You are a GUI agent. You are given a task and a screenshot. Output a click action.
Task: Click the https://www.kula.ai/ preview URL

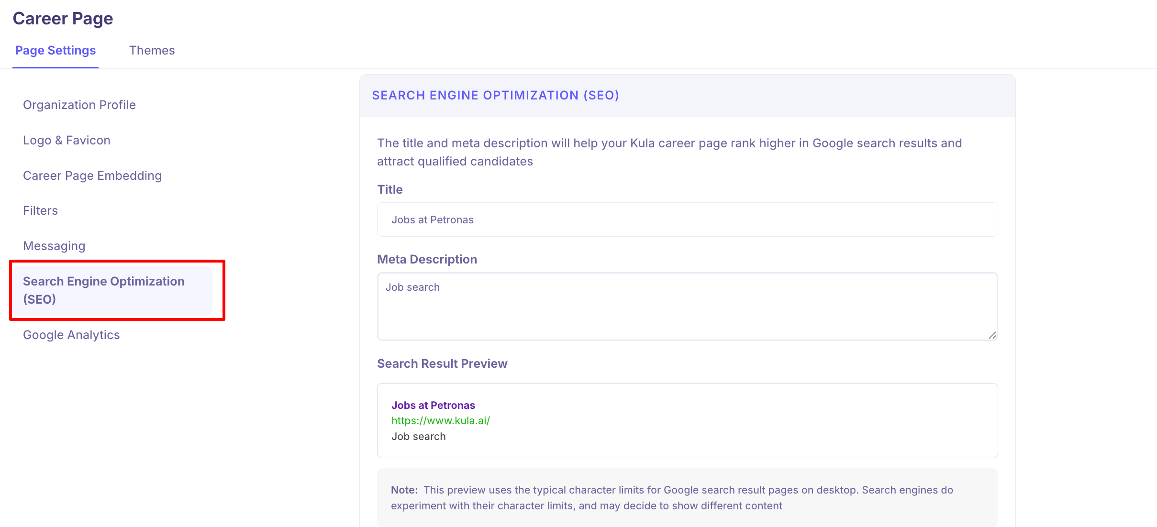tap(440, 420)
